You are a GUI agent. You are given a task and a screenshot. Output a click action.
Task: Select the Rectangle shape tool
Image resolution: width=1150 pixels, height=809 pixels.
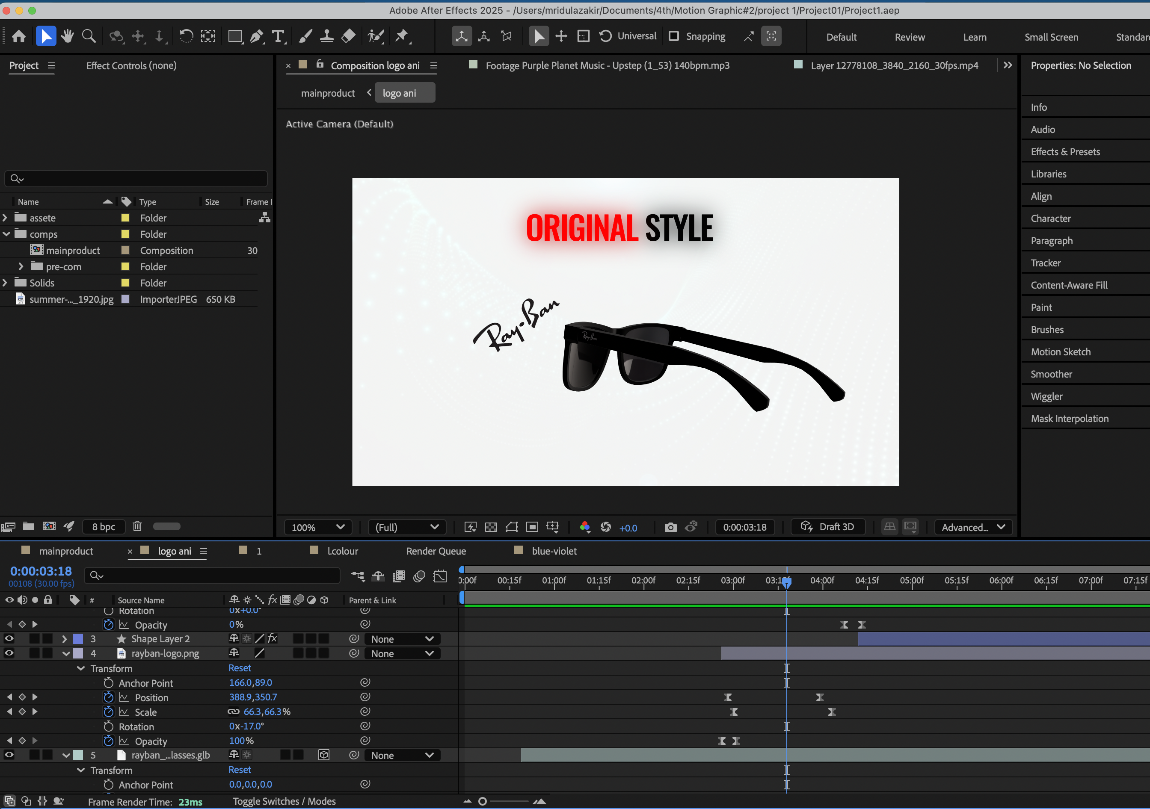coord(234,36)
